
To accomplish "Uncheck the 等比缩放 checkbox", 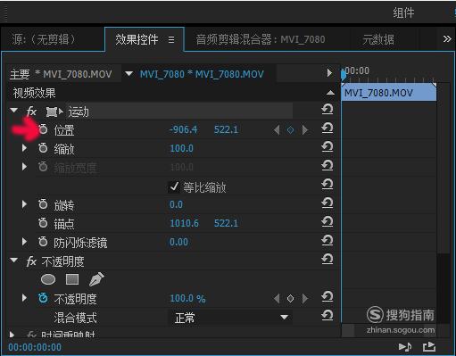I will point(174,187).
